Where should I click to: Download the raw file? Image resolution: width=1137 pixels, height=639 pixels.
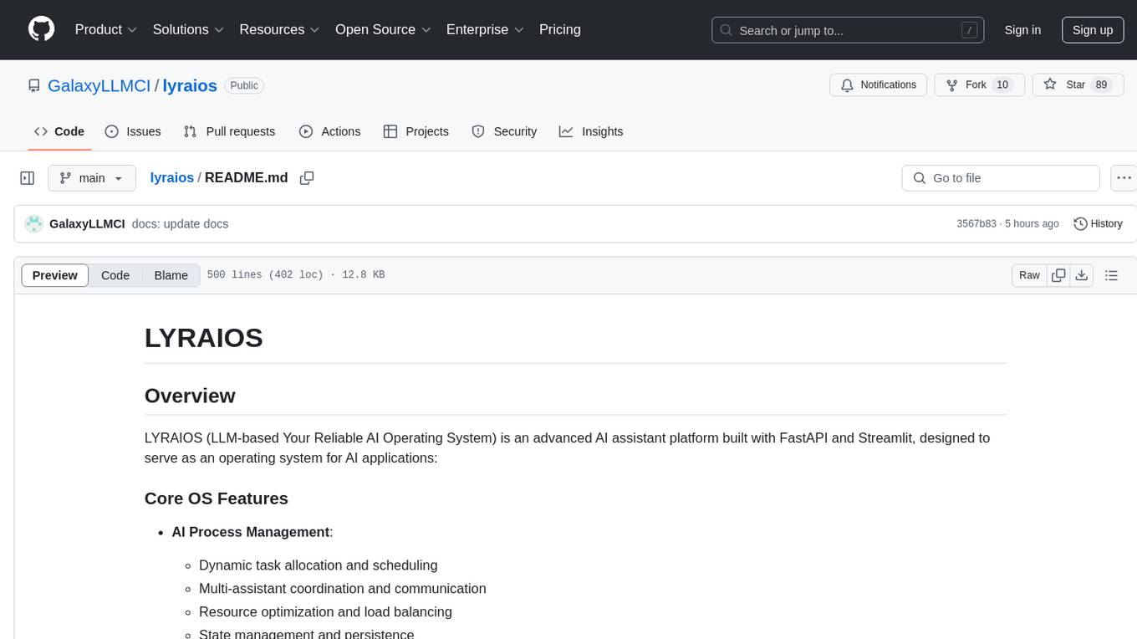[x=1082, y=275]
